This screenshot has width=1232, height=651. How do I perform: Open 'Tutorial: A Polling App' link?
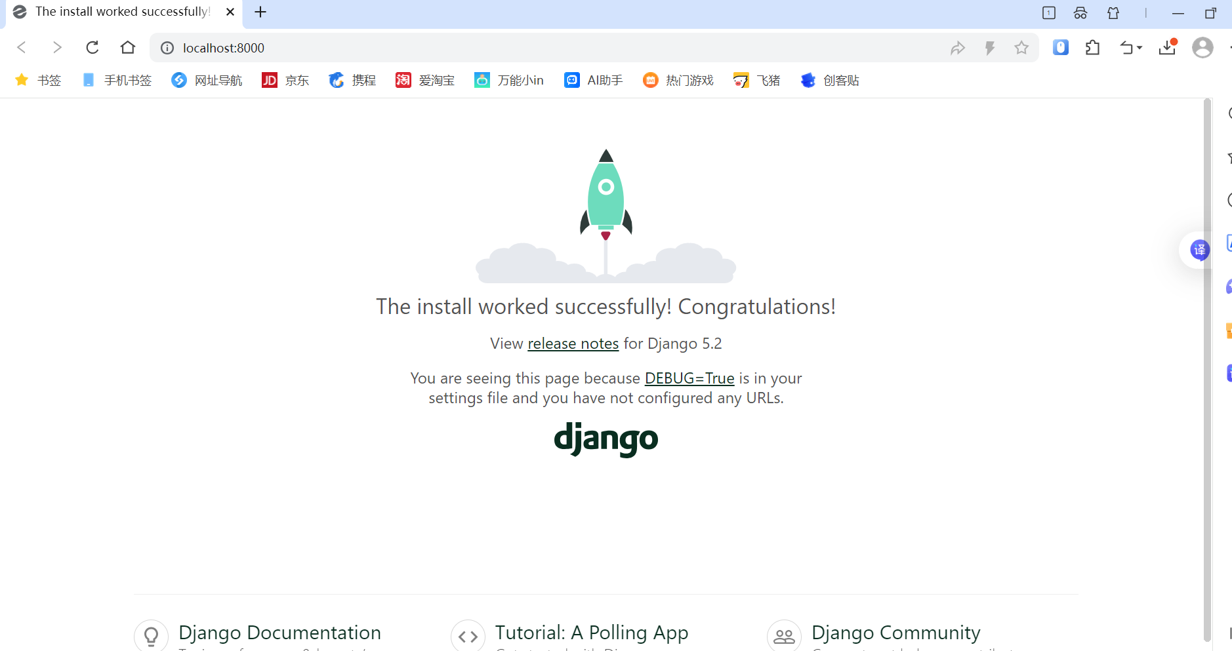click(x=592, y=633)
